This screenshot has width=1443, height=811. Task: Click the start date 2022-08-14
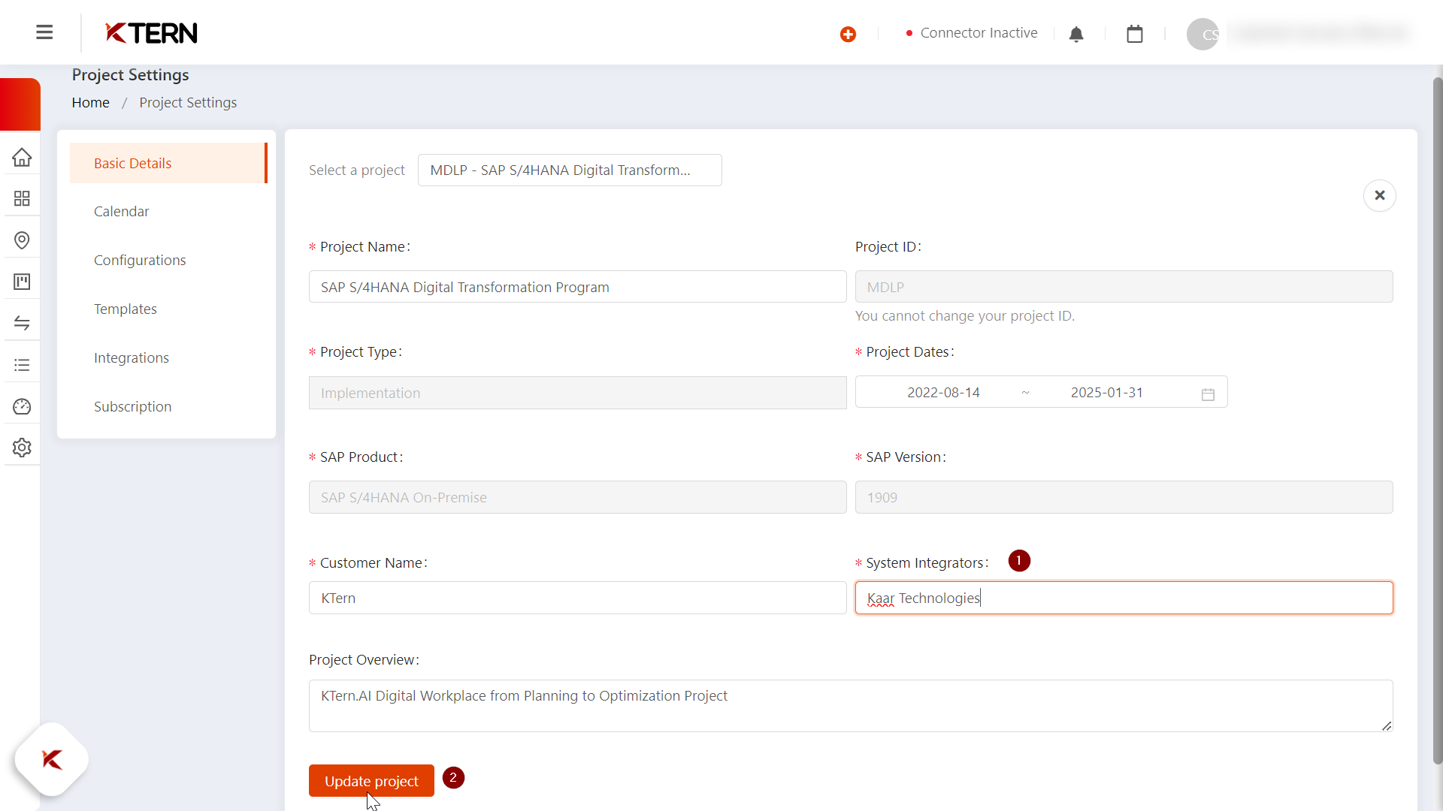click(943, 392)
